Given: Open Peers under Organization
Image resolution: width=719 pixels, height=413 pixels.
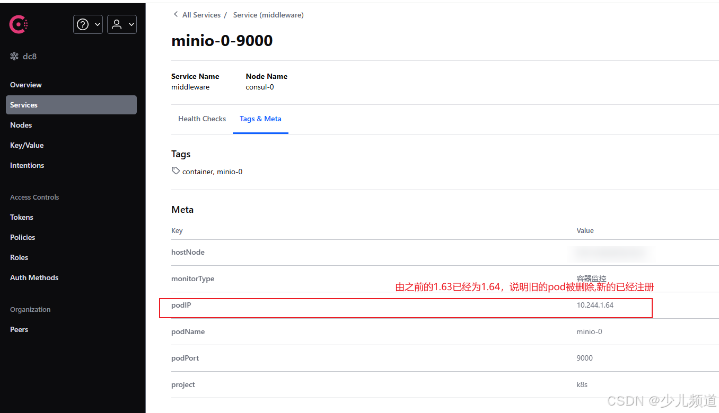Looking at the screenshot, I should click(x=19, y=329).
